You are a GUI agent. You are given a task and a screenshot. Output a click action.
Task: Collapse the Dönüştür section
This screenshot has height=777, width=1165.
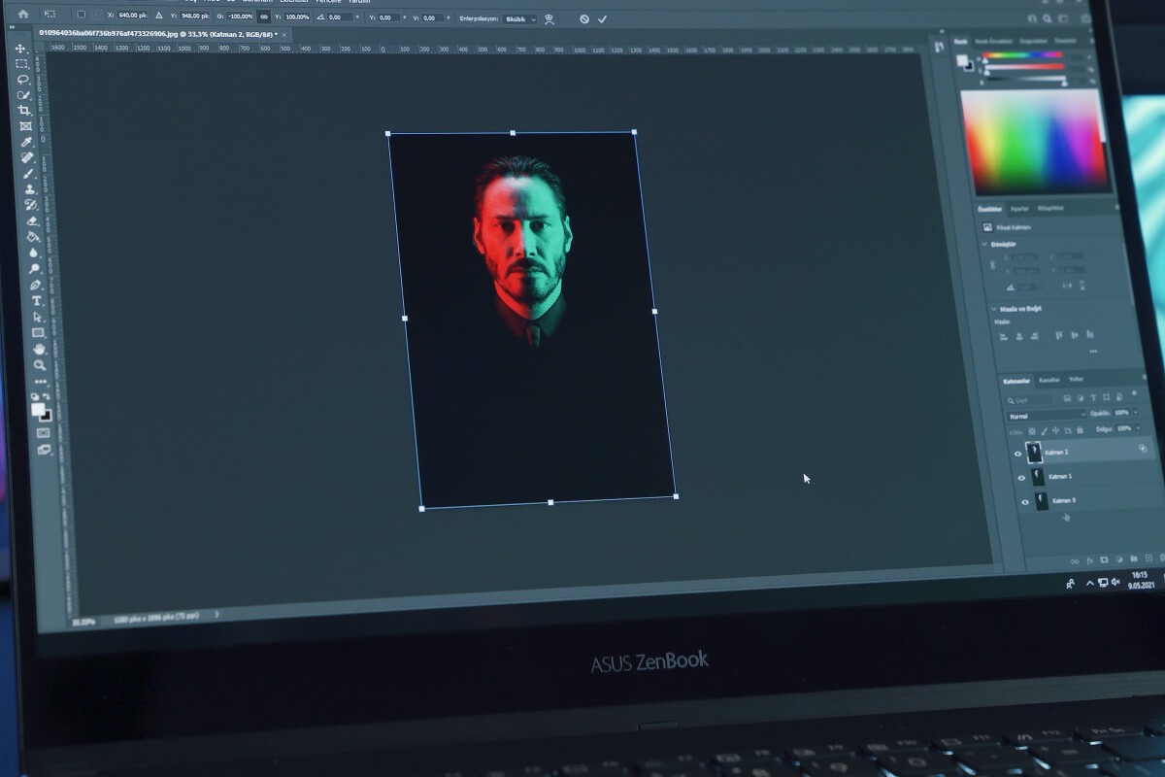click(984, 245)
